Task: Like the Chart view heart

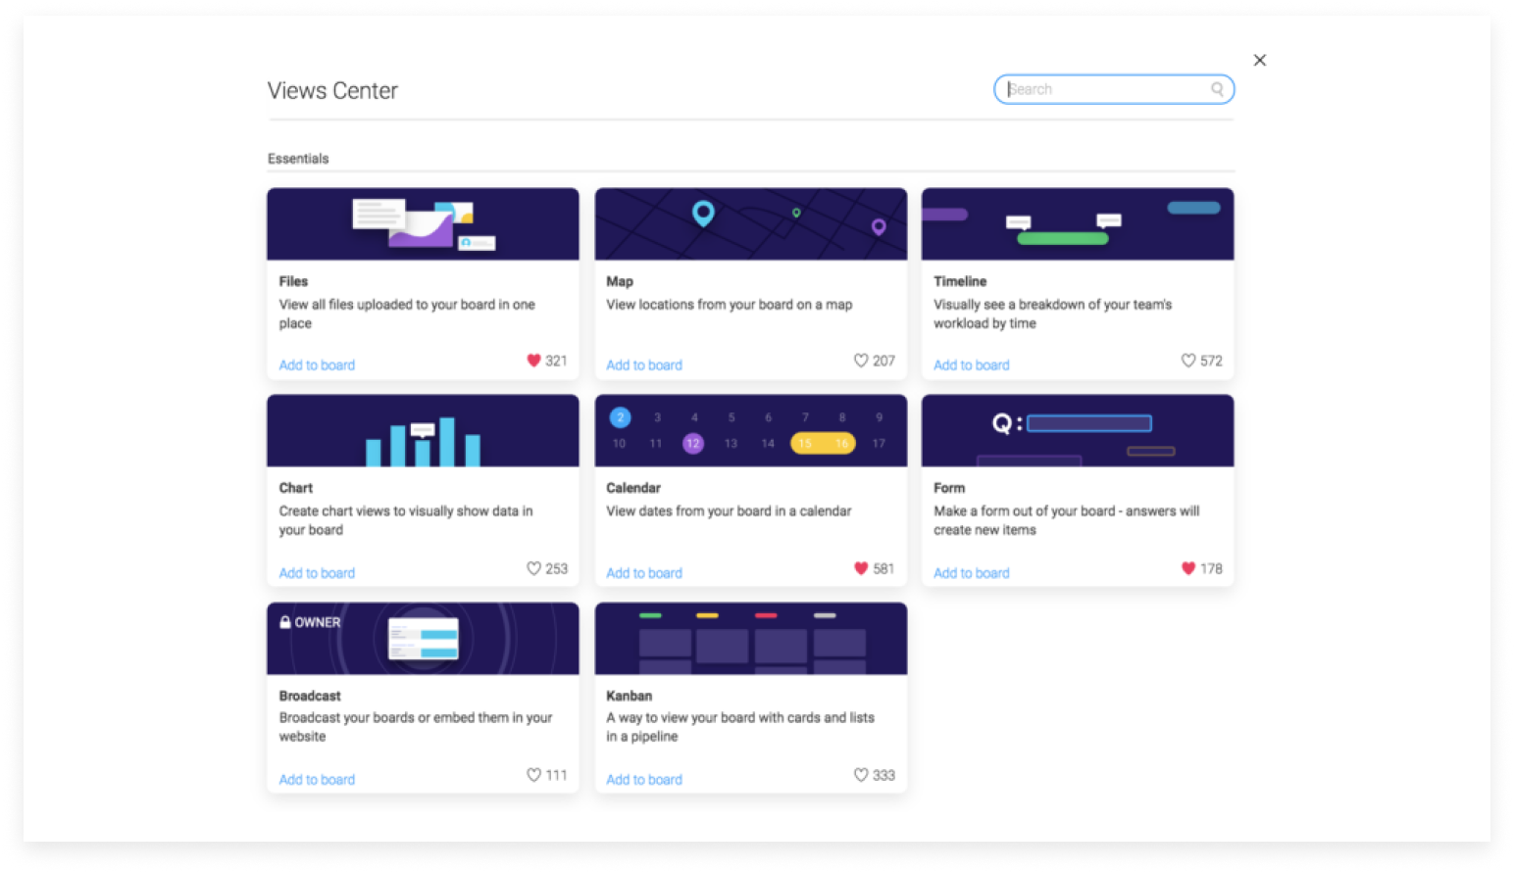Action: (x=533, y=568)
